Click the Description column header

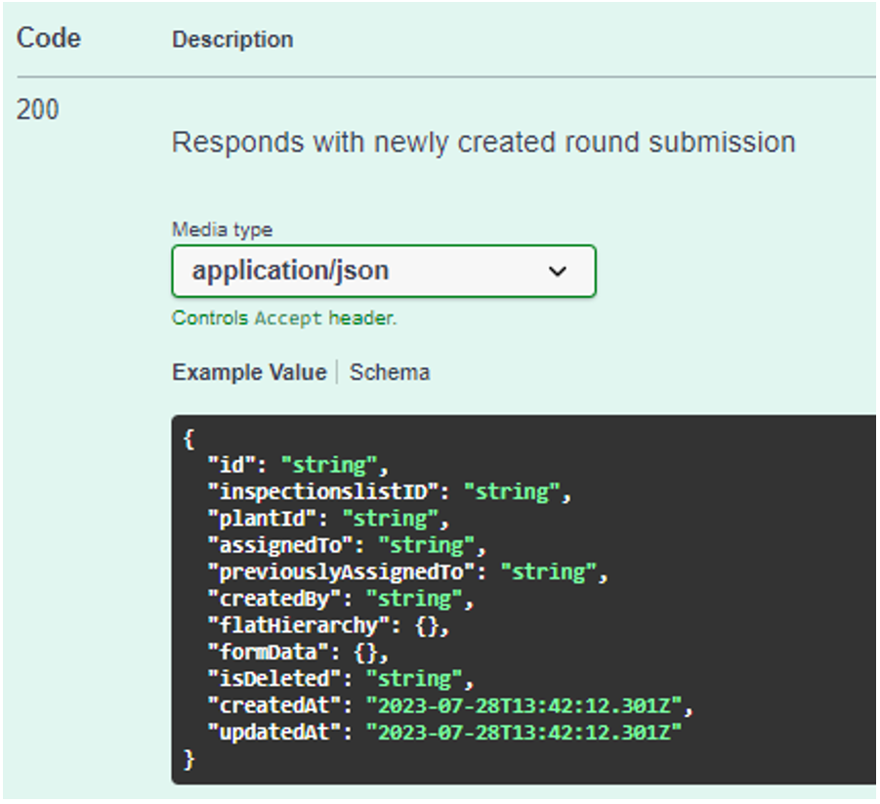click(232, 39)
